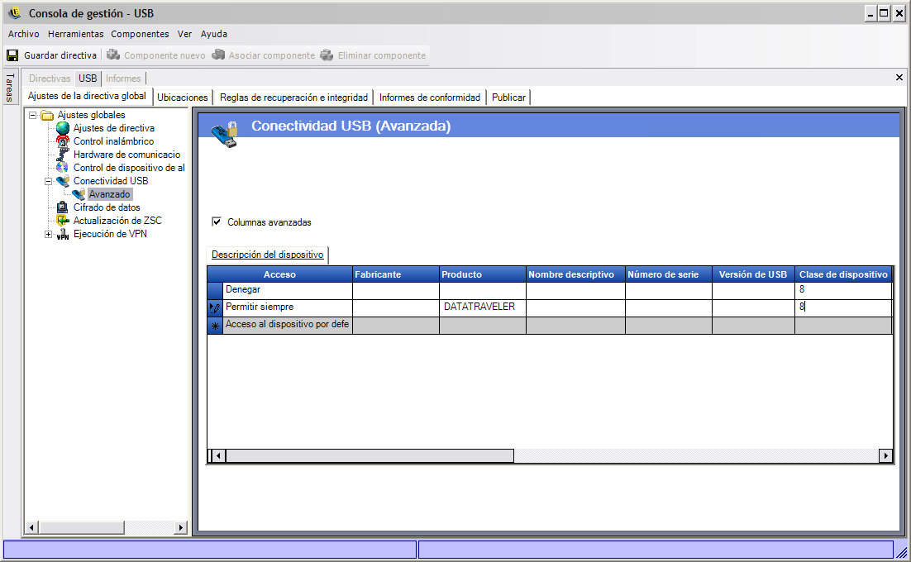
Task: Click the Permitir siempre access cell
Action: click(288, 307)
